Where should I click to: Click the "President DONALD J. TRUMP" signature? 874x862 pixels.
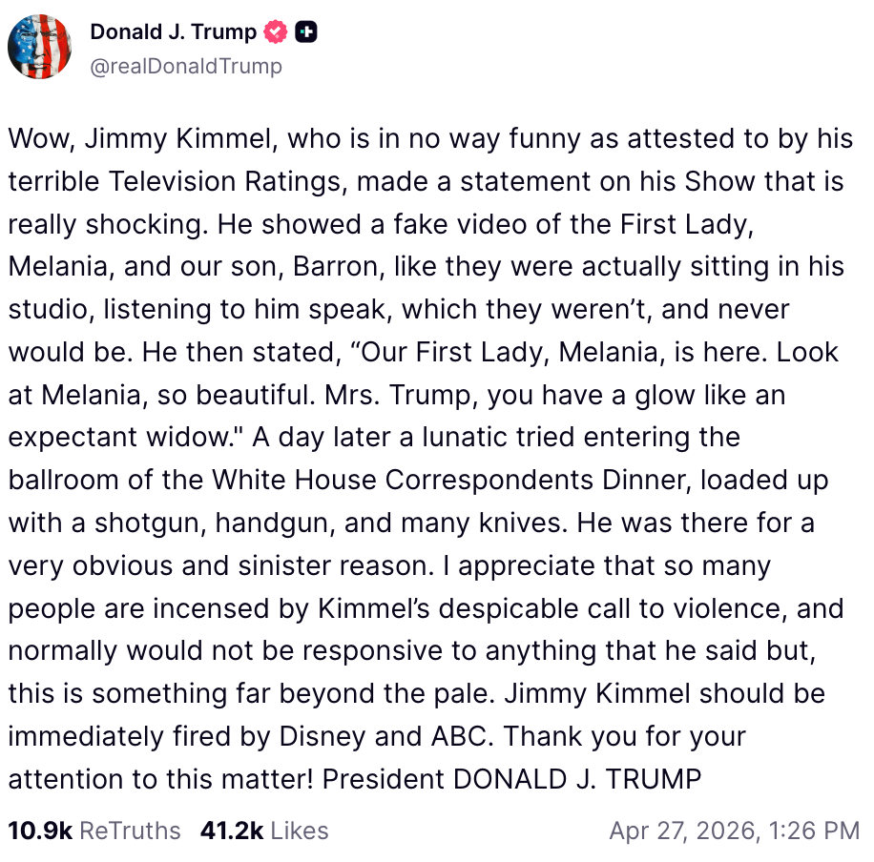(511, 779)
